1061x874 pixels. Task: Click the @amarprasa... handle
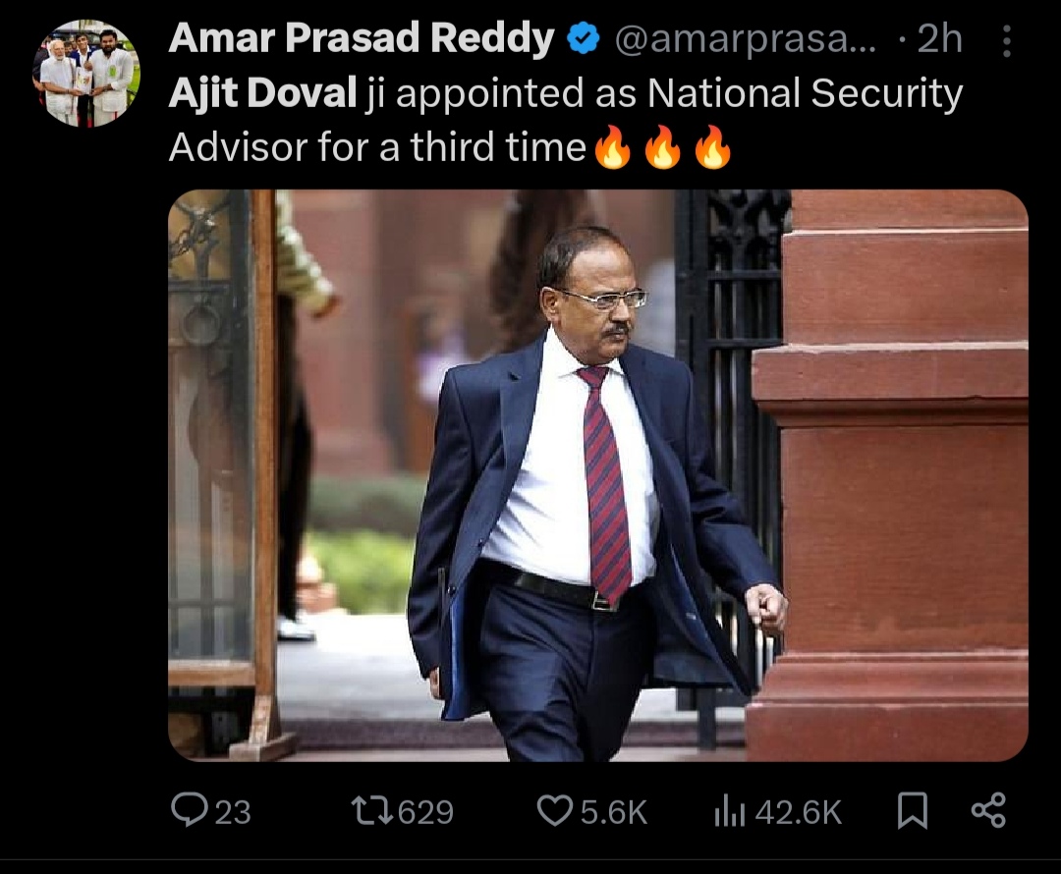pyautogui.click(x=745, y=39)
